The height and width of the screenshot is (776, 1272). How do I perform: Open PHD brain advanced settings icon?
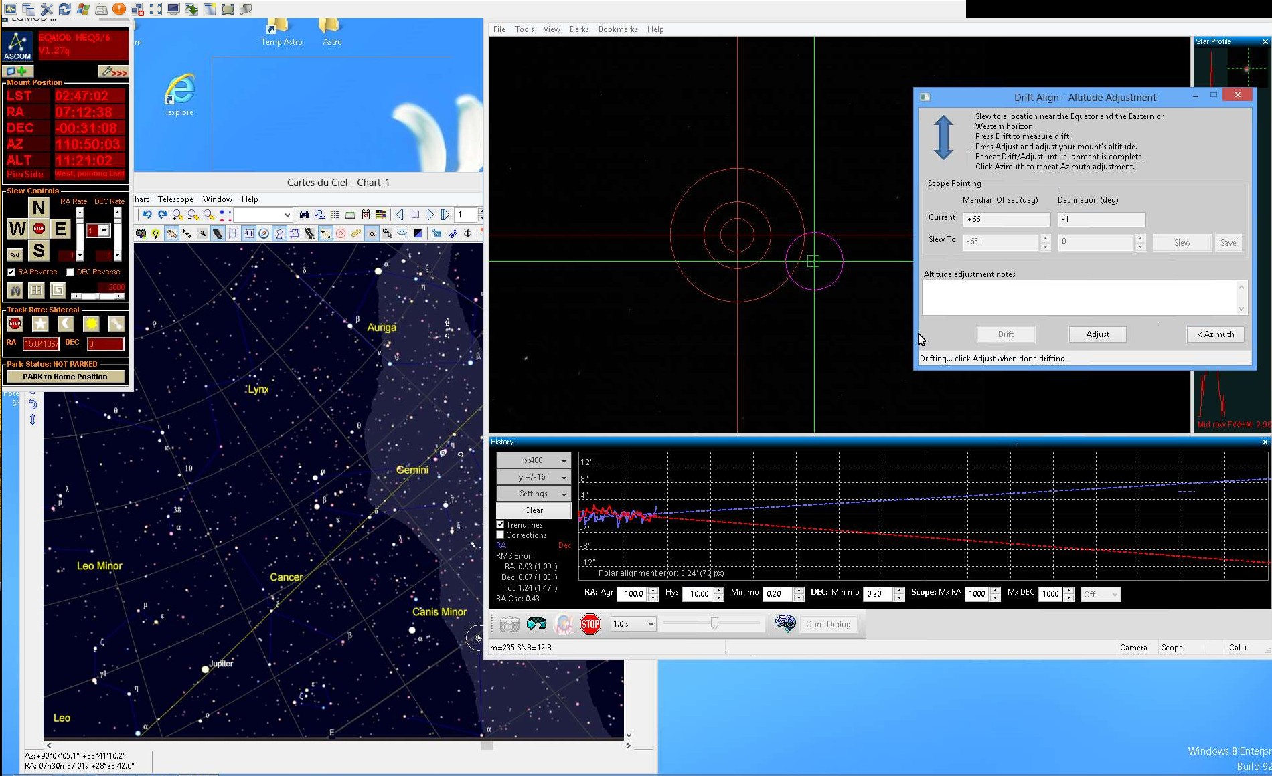coord(785,624)
